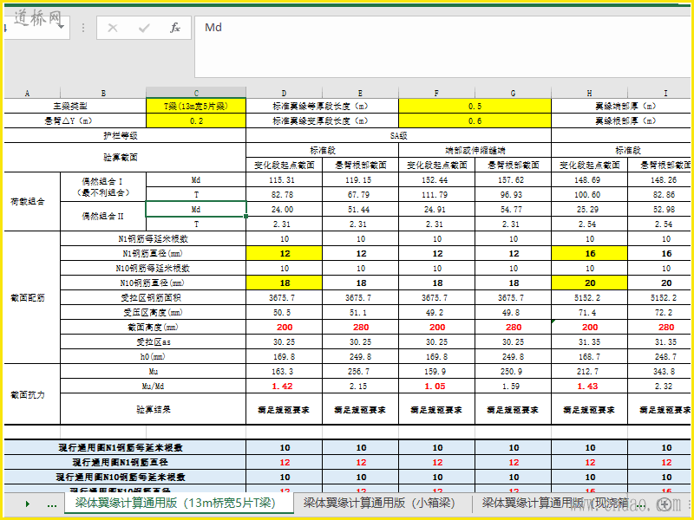Click 截面配筋 merged label cell

(32, 297)
